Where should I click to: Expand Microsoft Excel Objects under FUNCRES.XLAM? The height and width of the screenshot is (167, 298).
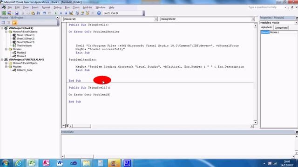[x=6, y=63]
